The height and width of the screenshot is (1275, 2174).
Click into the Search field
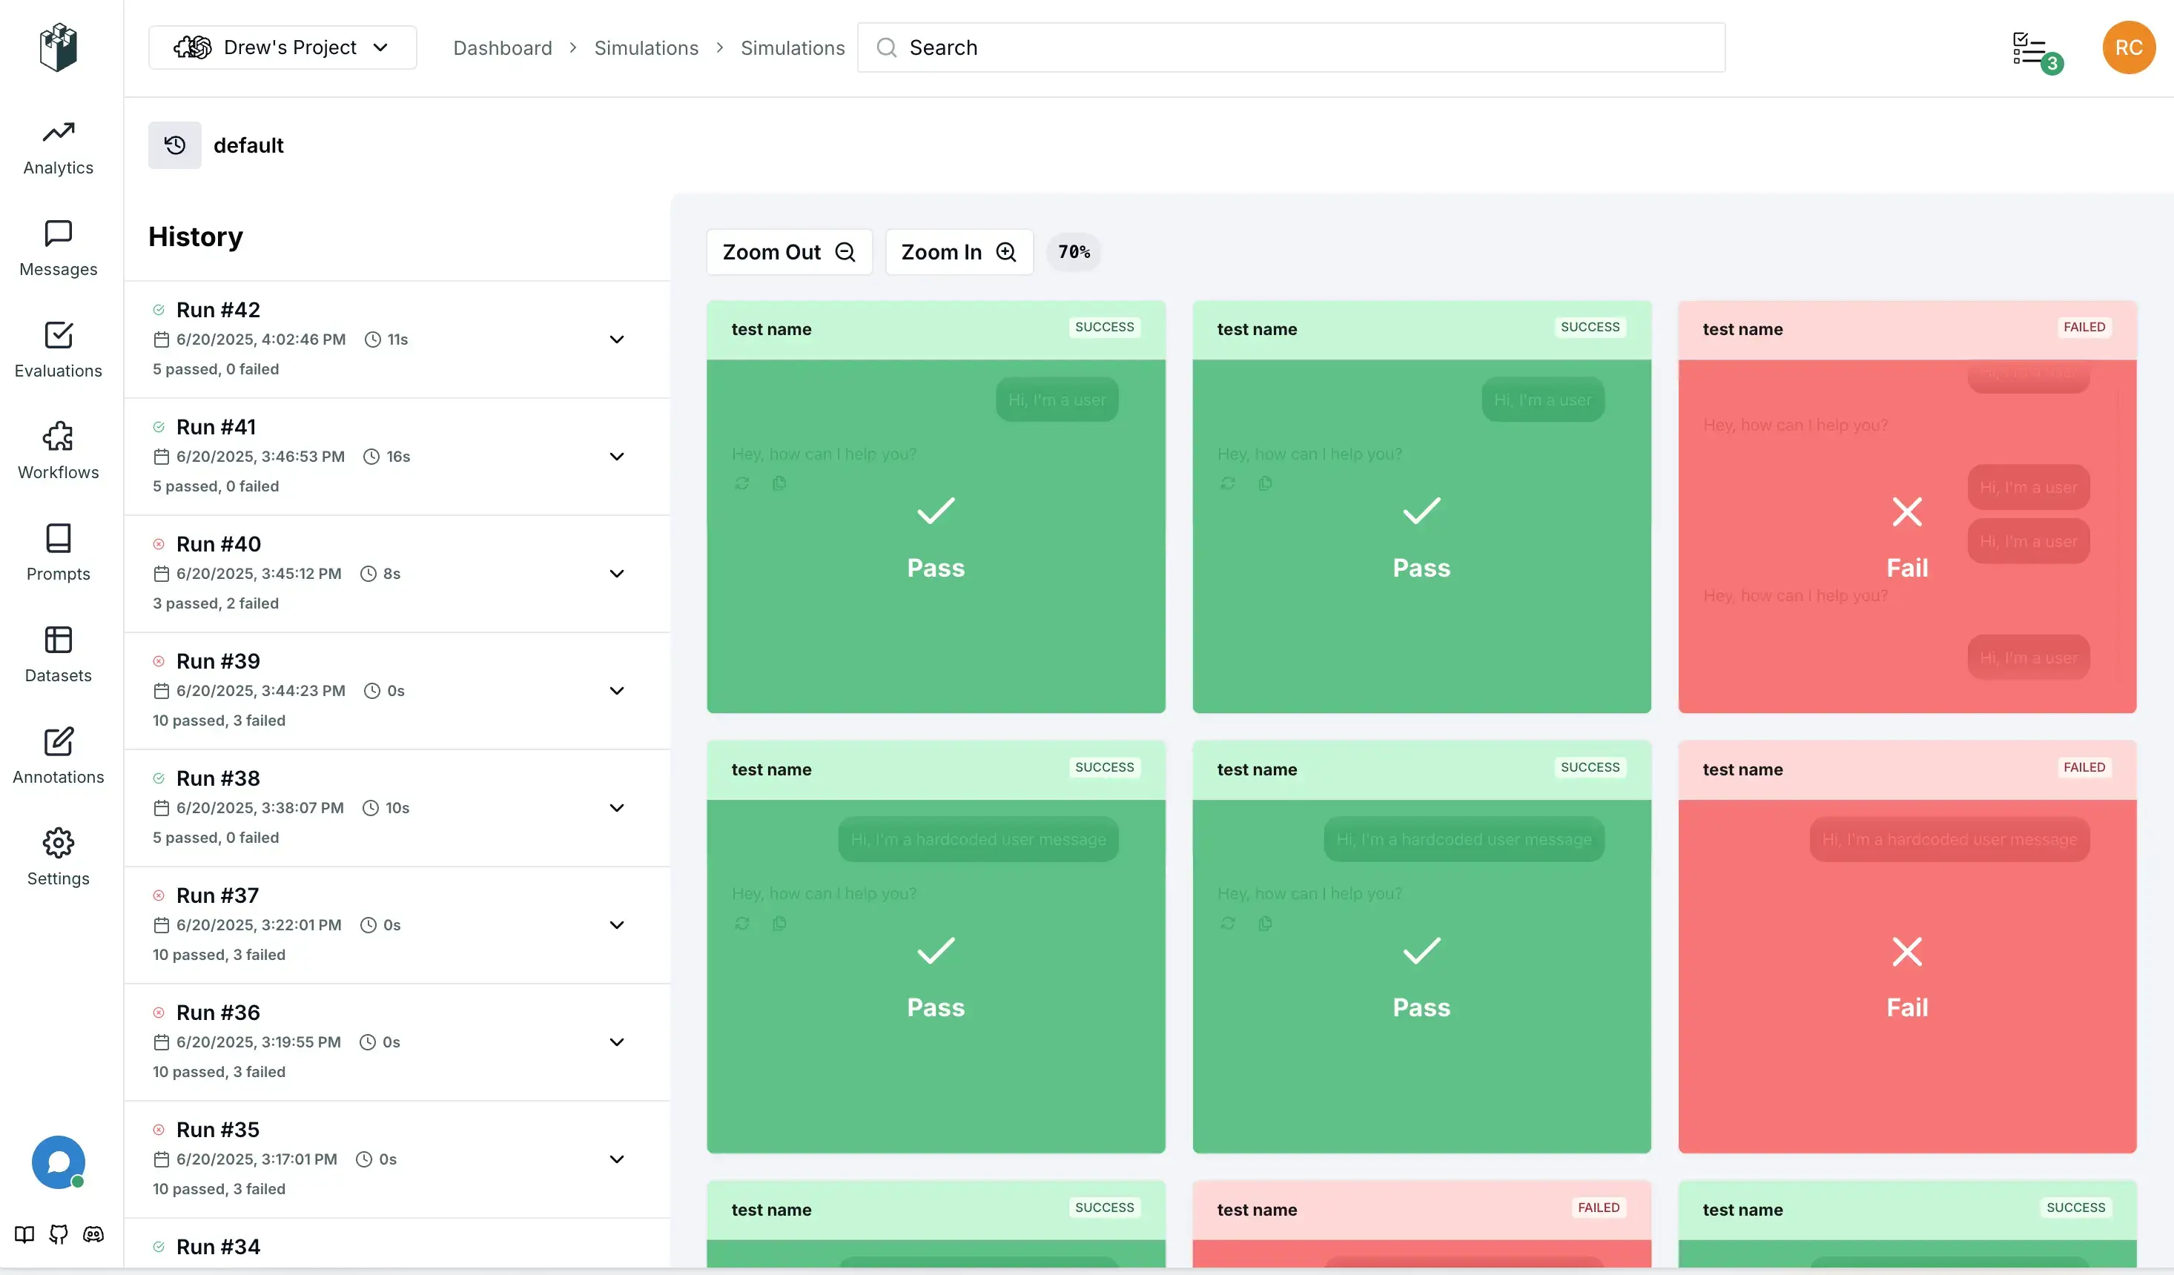point(1291,47)
